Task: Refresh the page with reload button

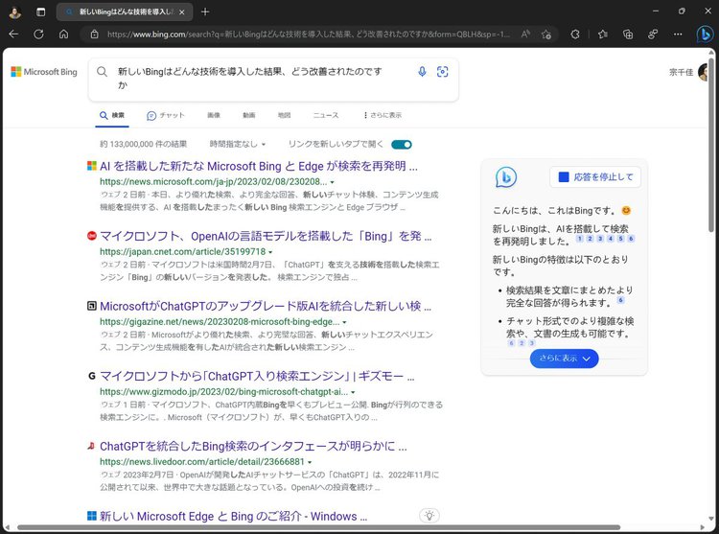Action: point(38,34)
